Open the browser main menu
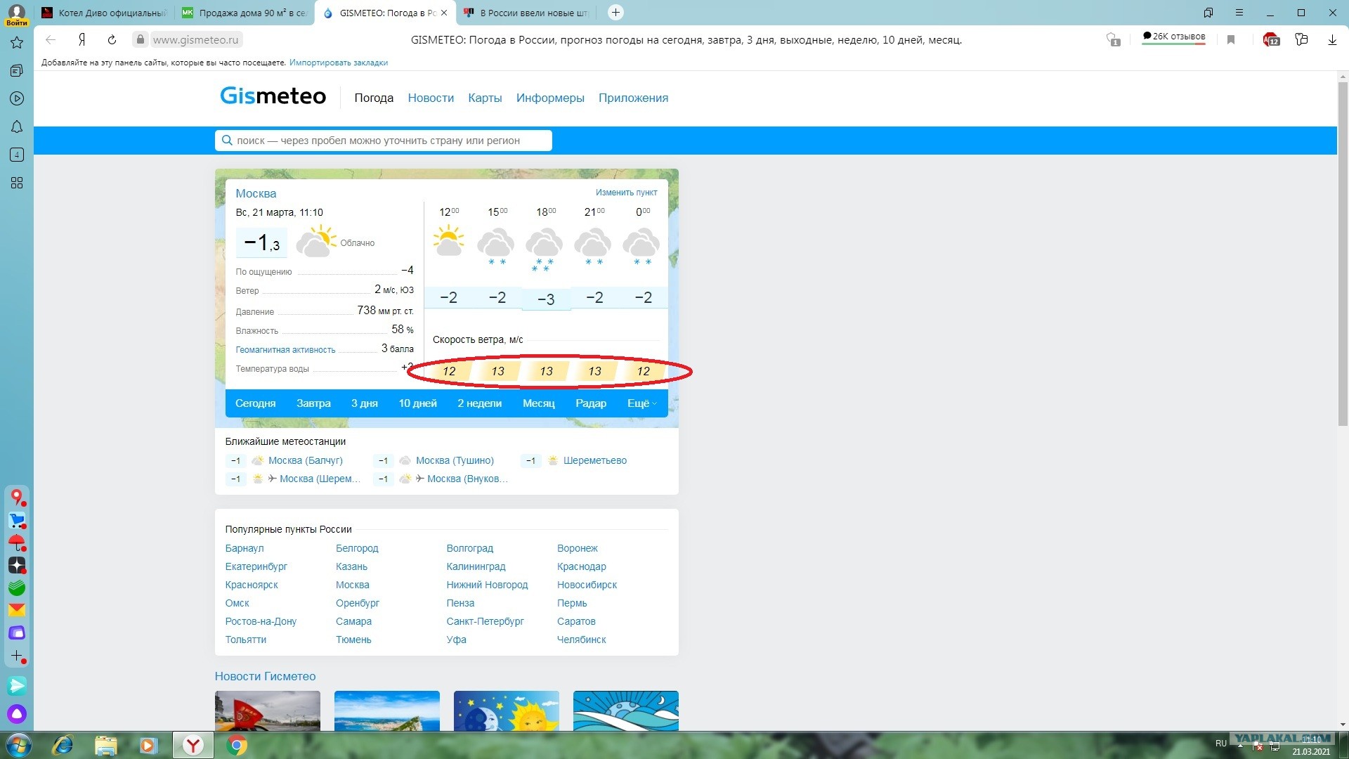This screenshot has height=759, width=1349. tap(1239, 13)
